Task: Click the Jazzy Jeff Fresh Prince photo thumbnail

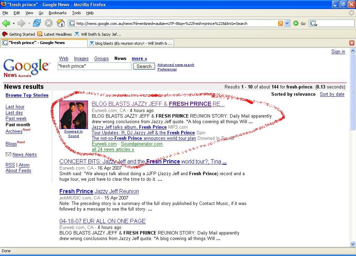Action: click(74, 115)
